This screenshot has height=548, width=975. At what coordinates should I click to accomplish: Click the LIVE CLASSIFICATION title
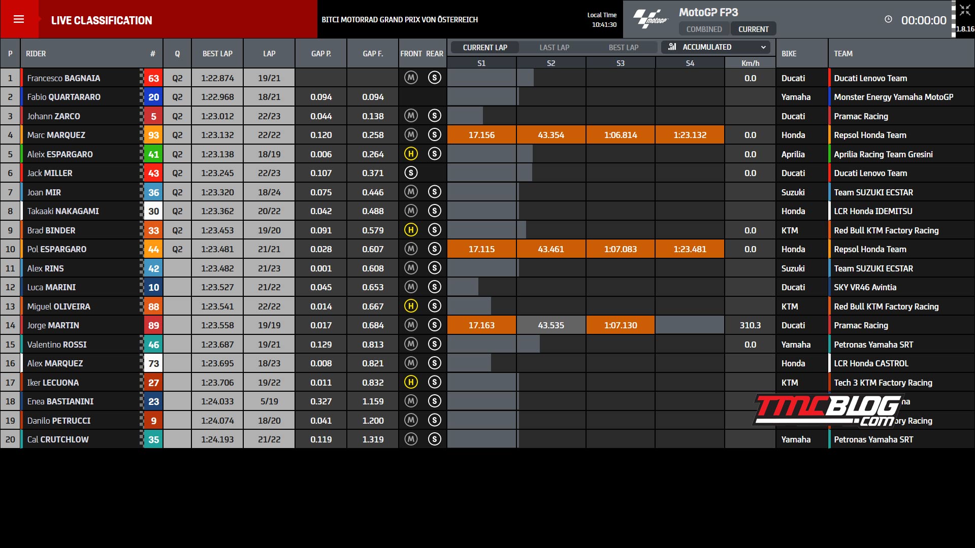pos(102,20)
